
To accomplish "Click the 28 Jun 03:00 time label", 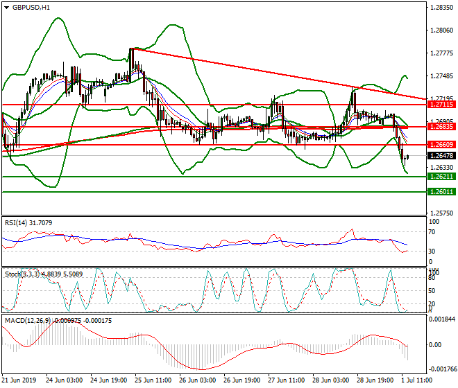I will point(330,380).
